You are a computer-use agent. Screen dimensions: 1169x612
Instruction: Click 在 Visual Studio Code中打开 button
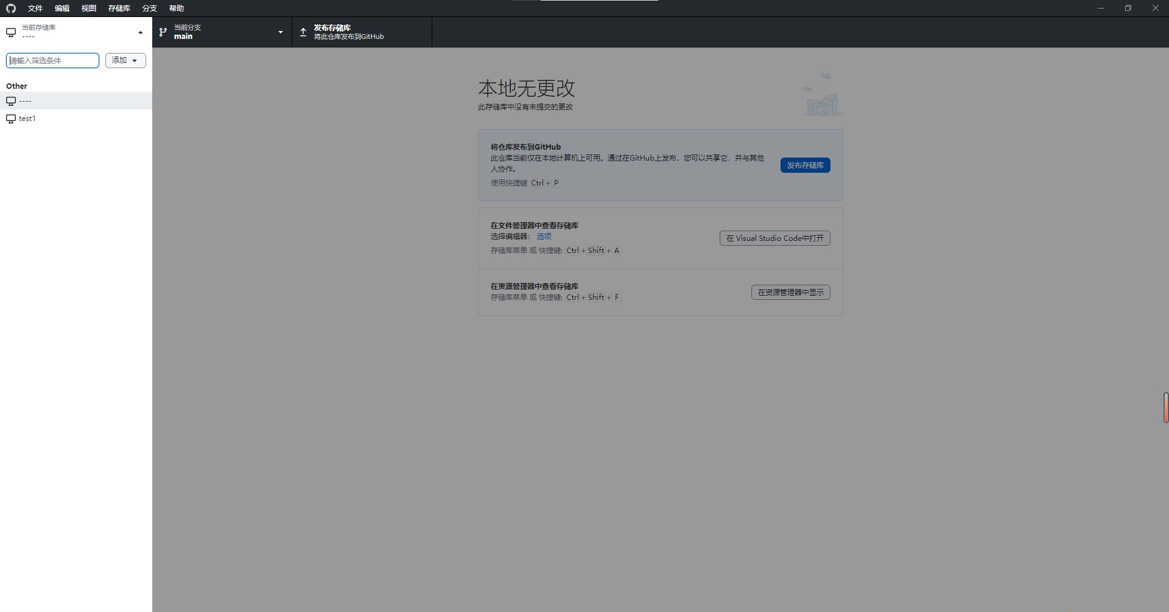pos(774,238)
